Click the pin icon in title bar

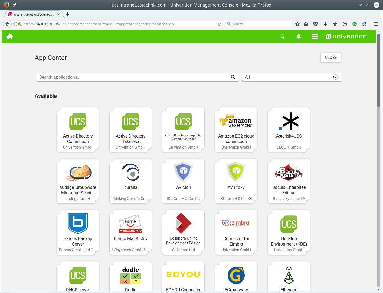tap(15, 5)
